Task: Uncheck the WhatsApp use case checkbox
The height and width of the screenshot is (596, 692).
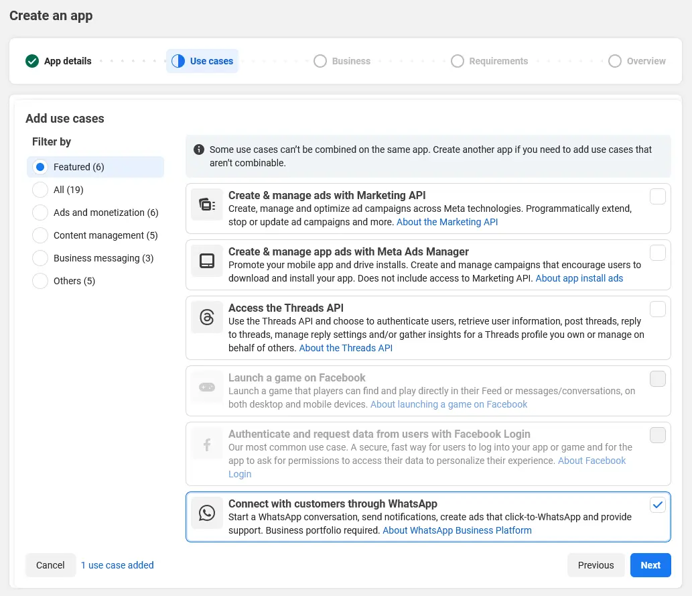Action: (x=658, y=505)
